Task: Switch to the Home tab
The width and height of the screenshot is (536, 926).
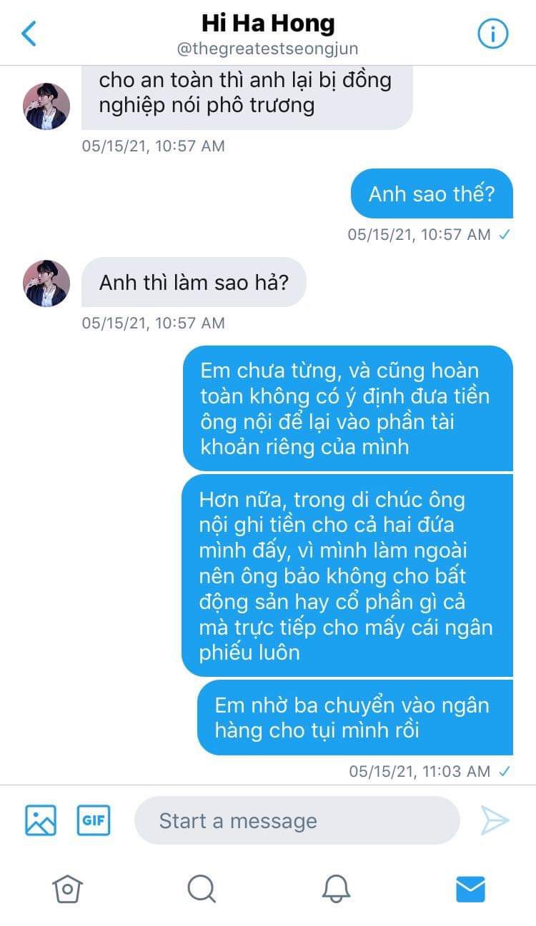Action: point(67,889)
